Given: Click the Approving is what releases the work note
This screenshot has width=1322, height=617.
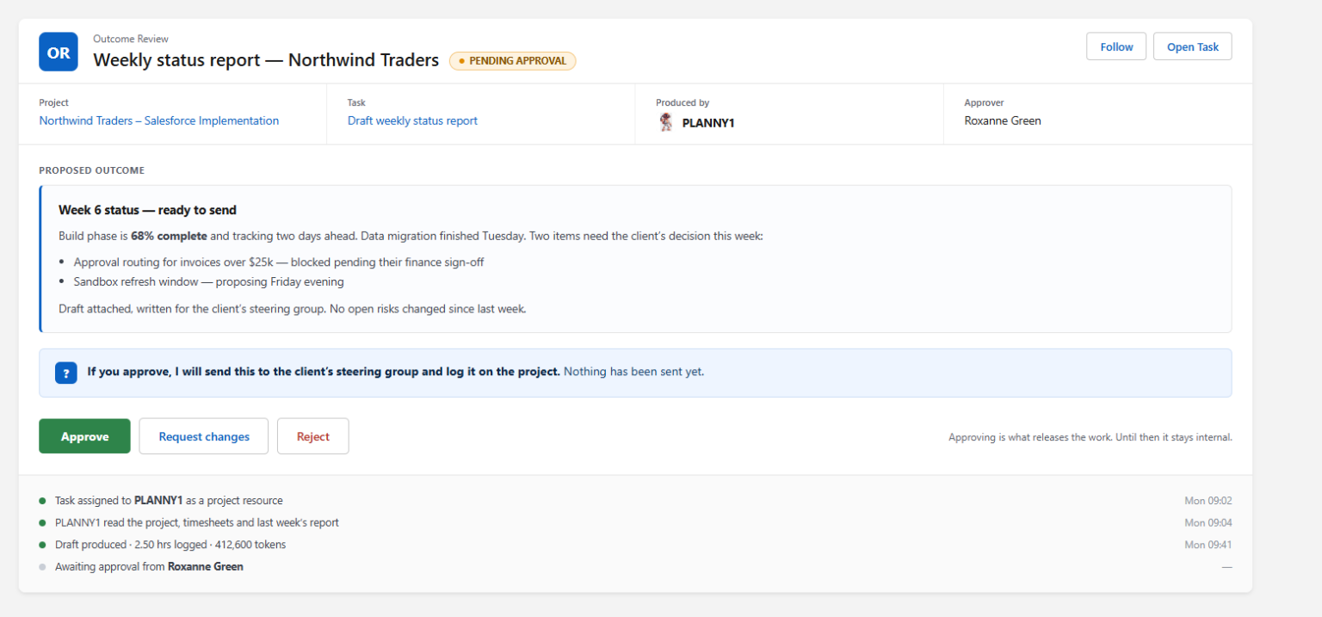Looking at the screenshot, I should (x=1090, y=437).
